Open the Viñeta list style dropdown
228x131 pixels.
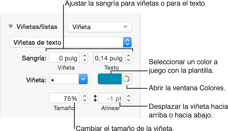[99, 27]
